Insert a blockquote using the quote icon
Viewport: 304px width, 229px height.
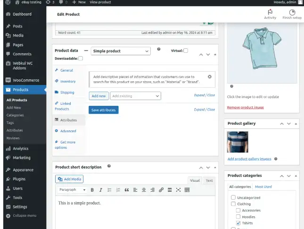click(126, 190)
